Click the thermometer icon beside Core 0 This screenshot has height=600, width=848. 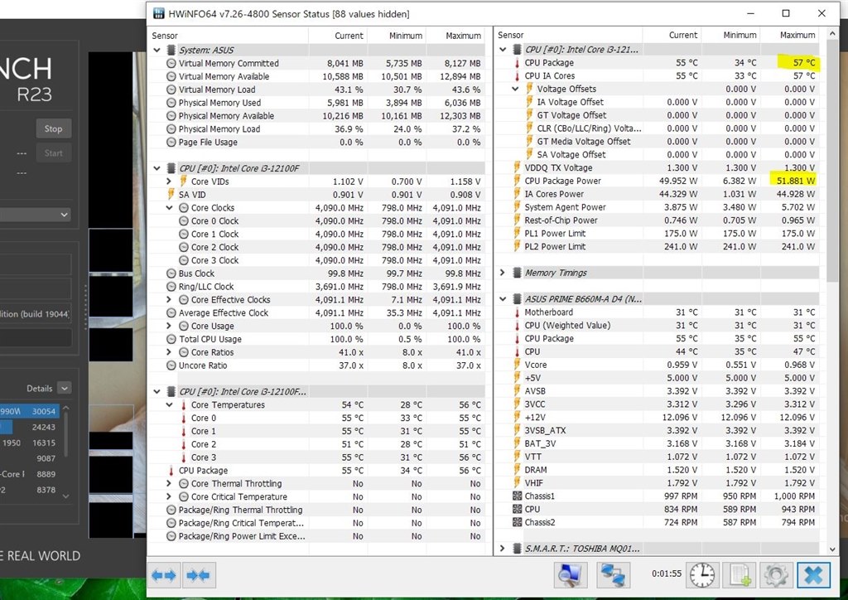tap(184, 419)
